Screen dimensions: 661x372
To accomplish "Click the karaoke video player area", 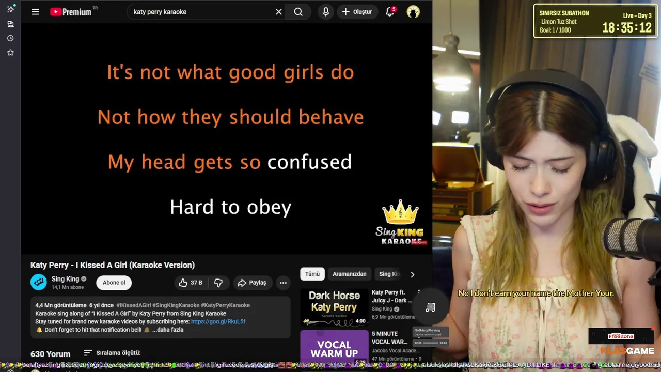I will [x=226, y=138].
